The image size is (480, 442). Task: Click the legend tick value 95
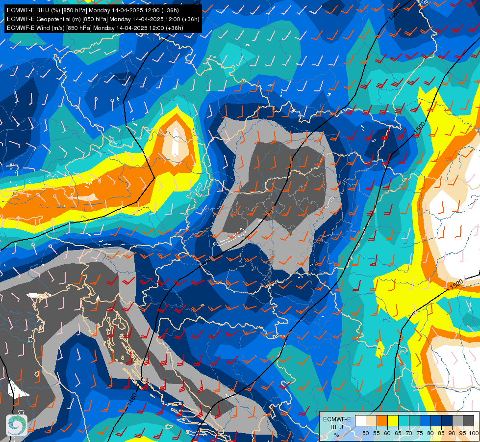click(462, 433)
